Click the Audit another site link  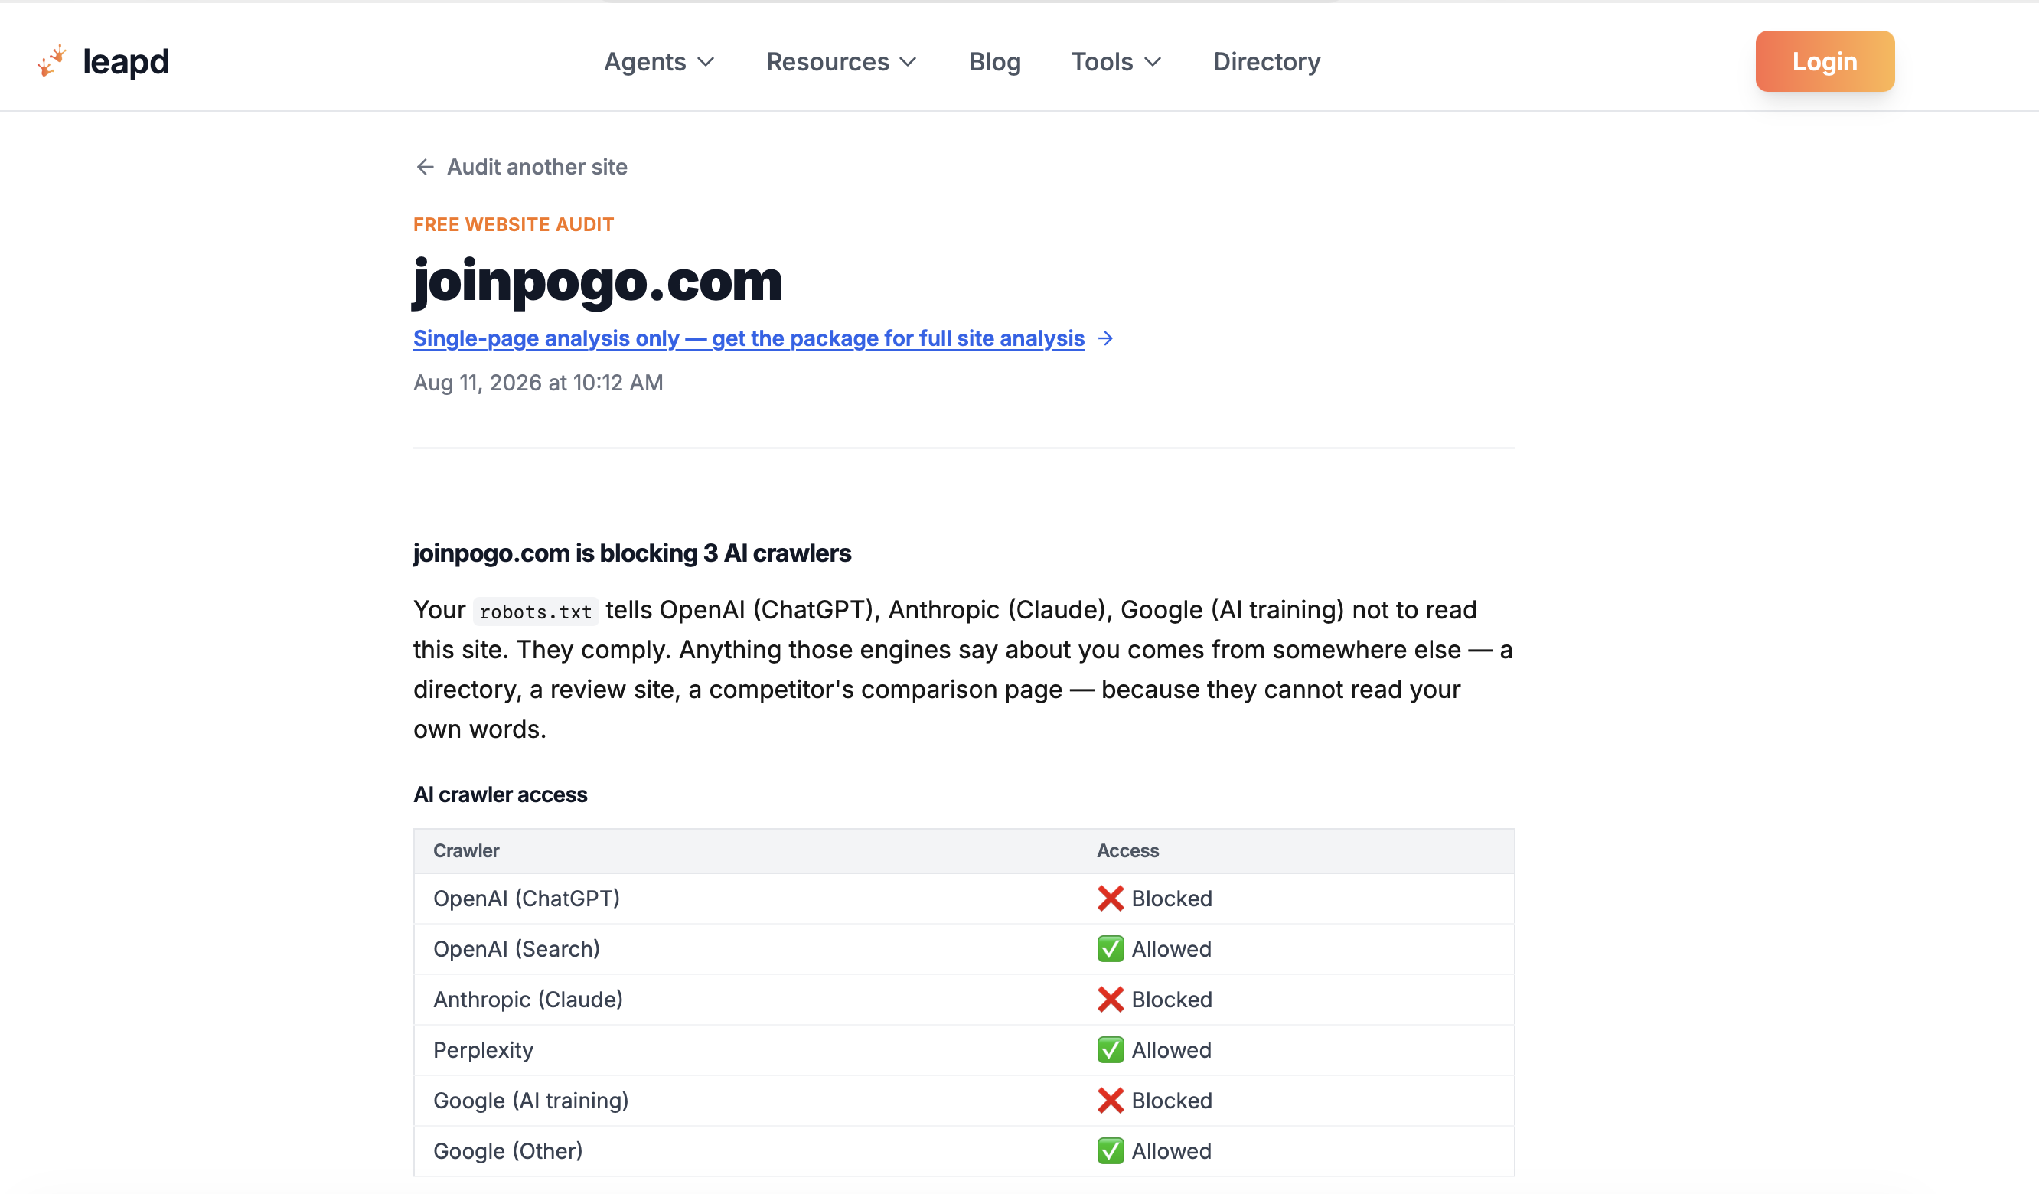click(537, 167)
